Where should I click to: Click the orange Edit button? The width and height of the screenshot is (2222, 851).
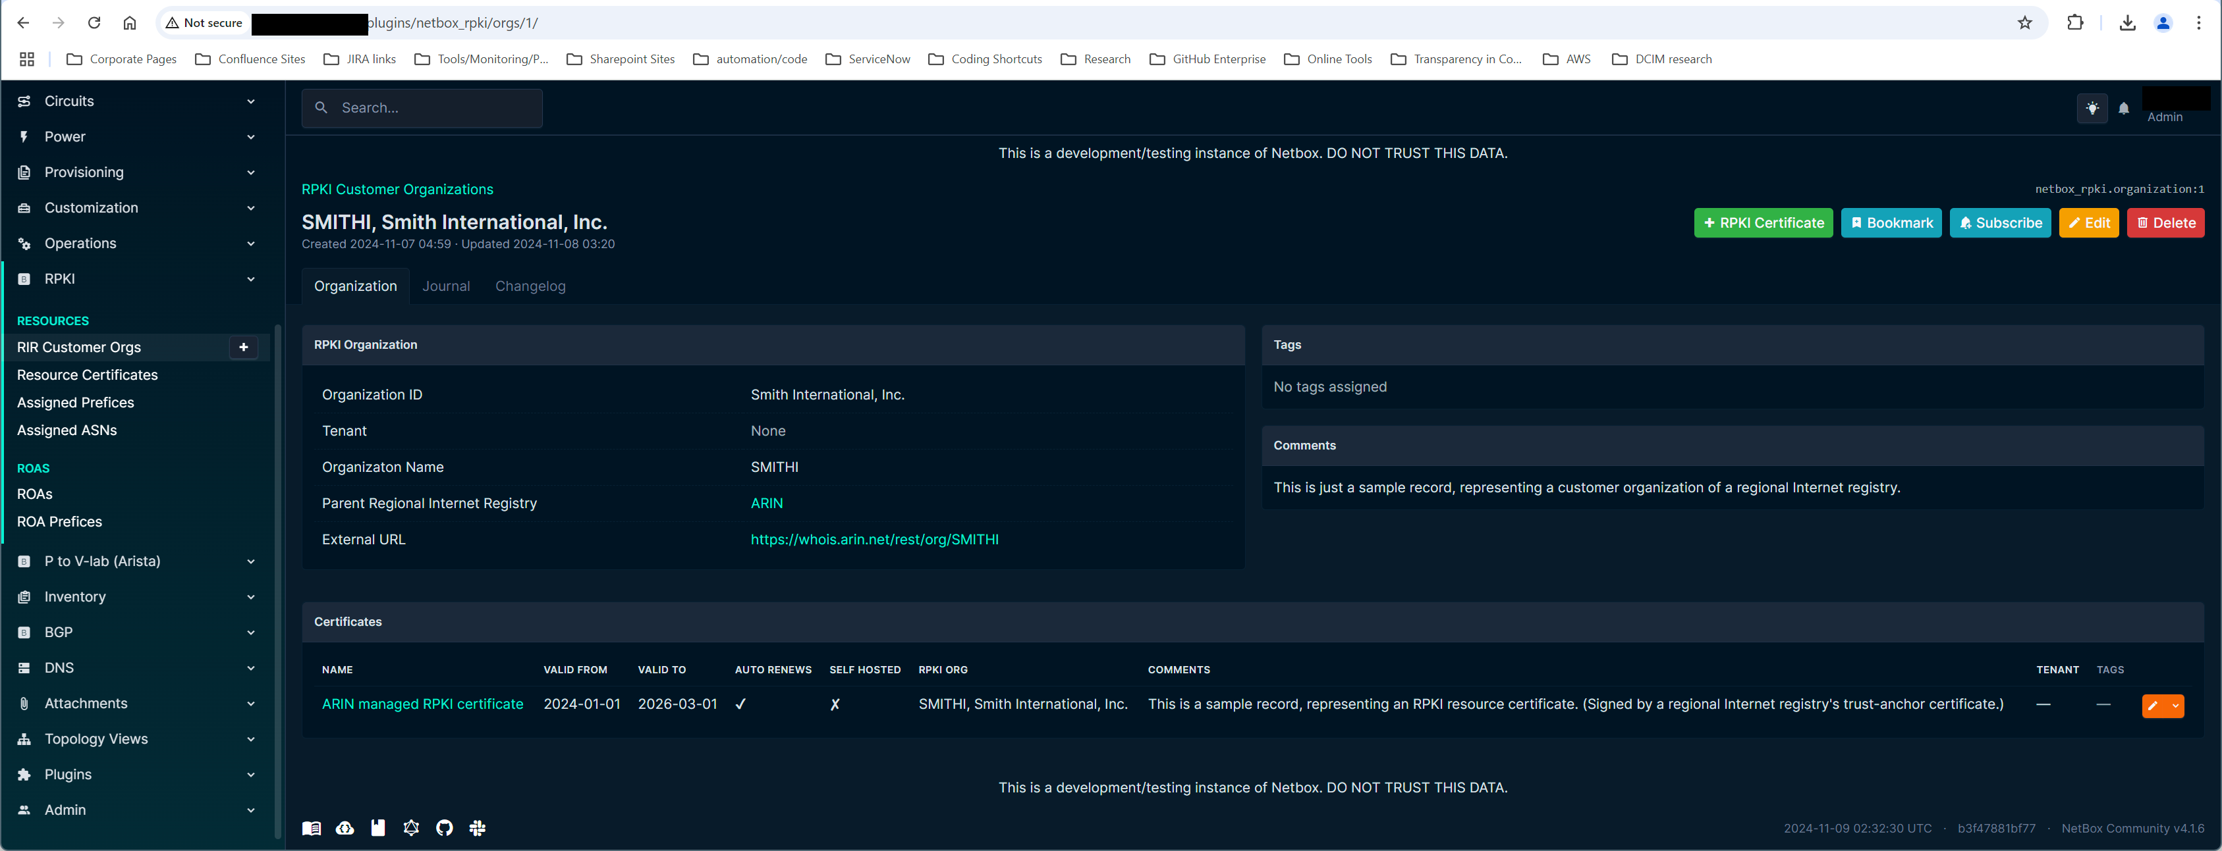tap(2088, 223)
